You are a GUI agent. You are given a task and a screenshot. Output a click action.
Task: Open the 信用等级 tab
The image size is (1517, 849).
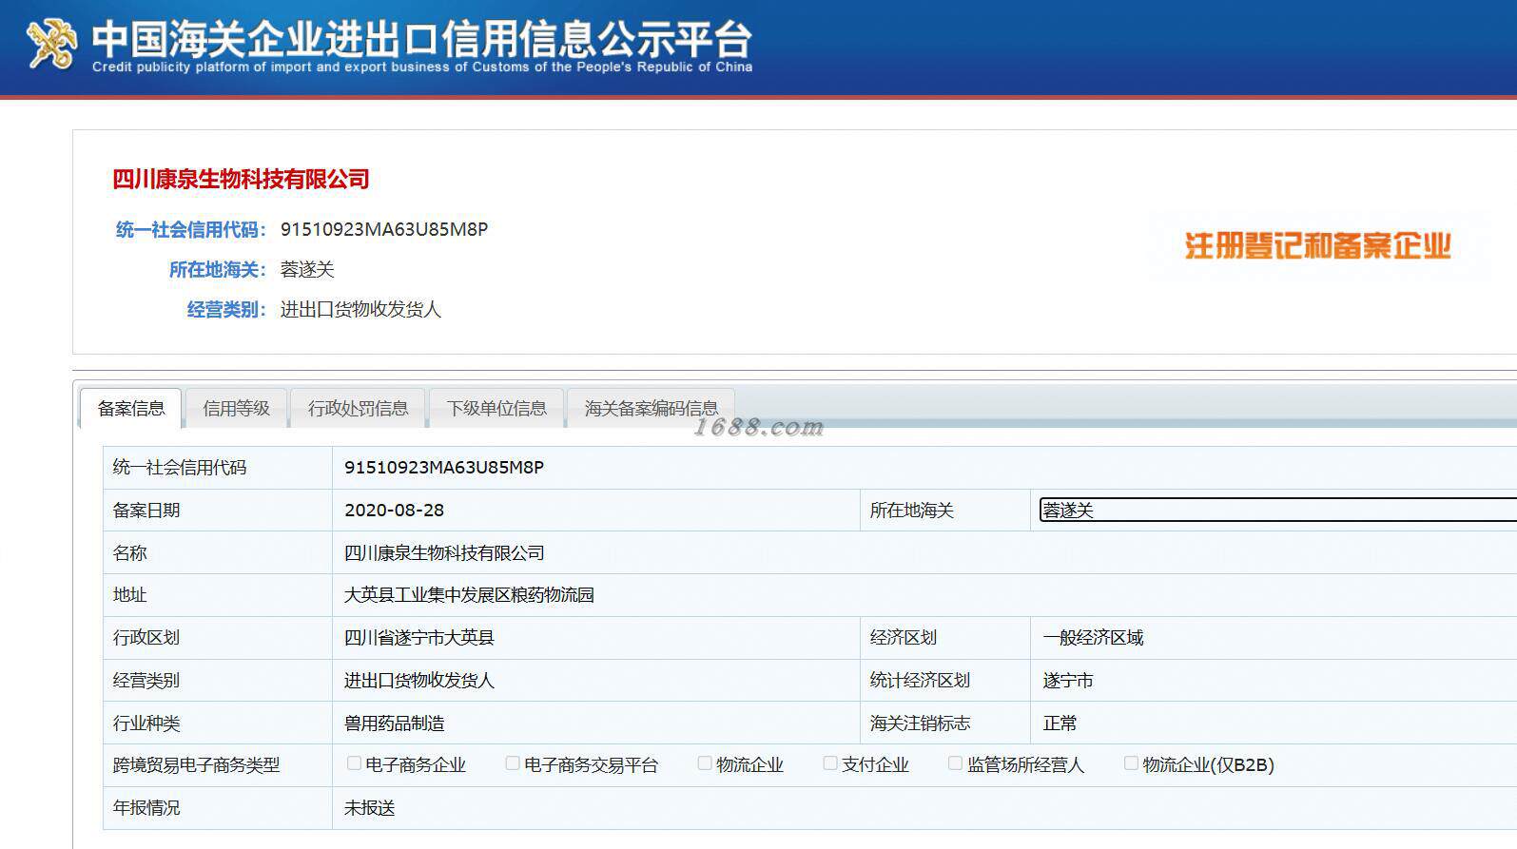pyautogui.click(x=236, y=409)
